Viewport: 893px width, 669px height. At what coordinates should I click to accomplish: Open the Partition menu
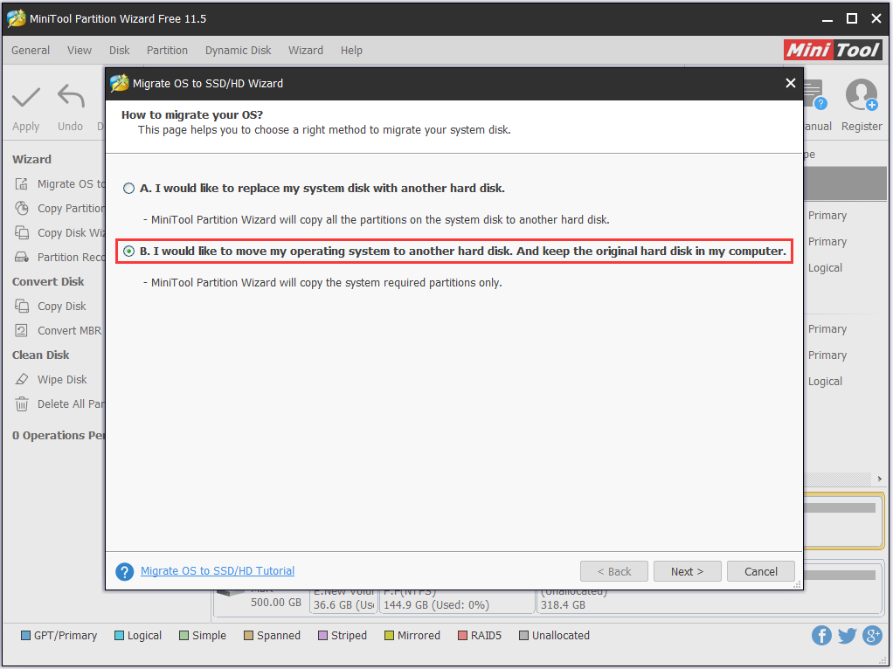click(x=167, y=50)
